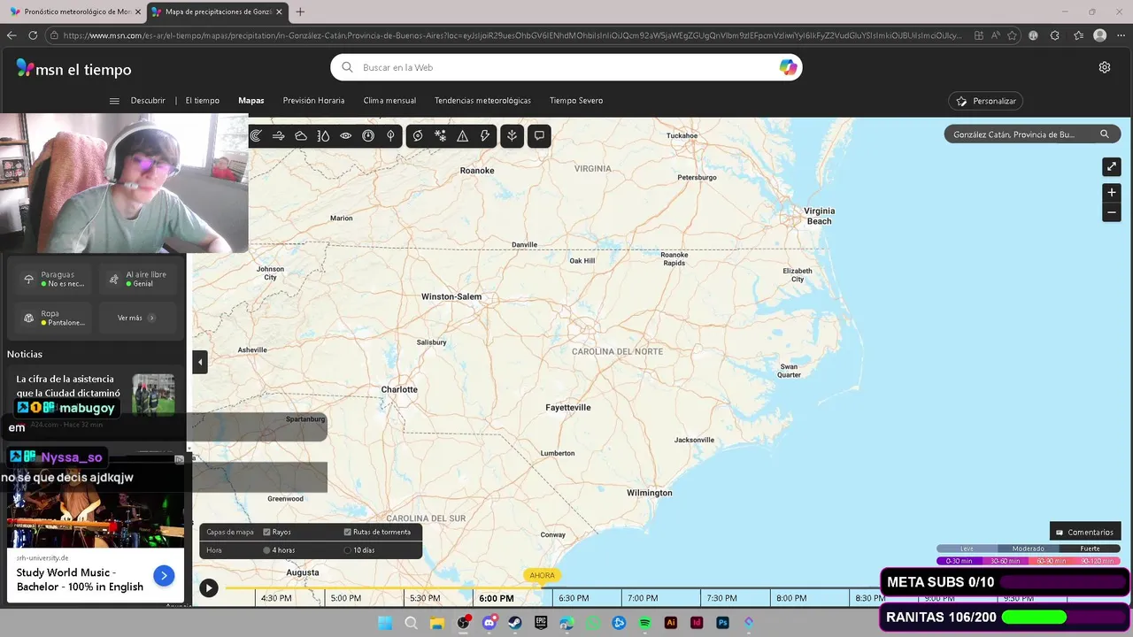Image resolution: width=1133 pixels, height=637 pixels.
Task: Play the precipitation timeline animation
Action: [208, 587]
